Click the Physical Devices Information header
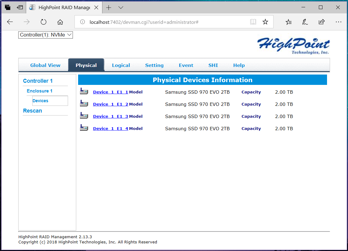This screenshot has height=251, width=348. pos(202,80)
